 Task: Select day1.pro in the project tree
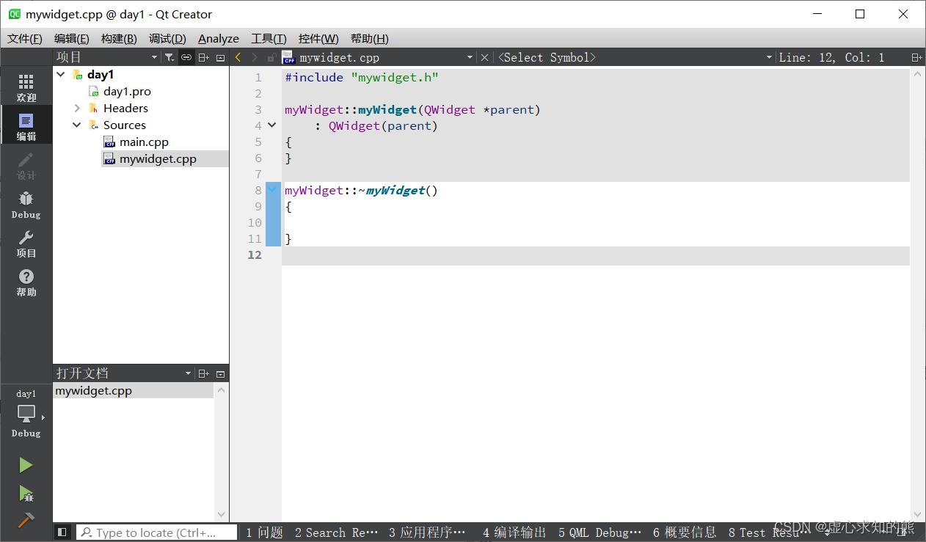pos(127,92)
